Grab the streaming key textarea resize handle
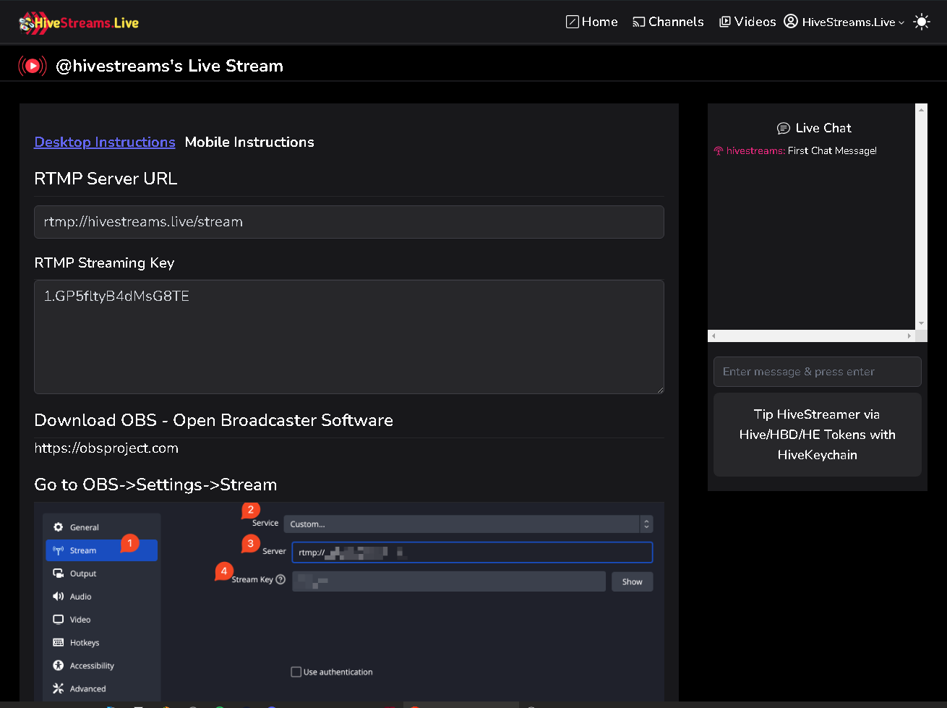 [659, 390]
